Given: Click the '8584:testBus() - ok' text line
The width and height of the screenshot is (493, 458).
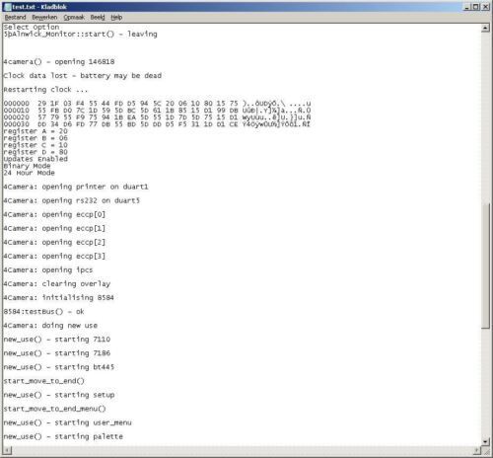Looking at the screenshot, I should pos(43,311).
